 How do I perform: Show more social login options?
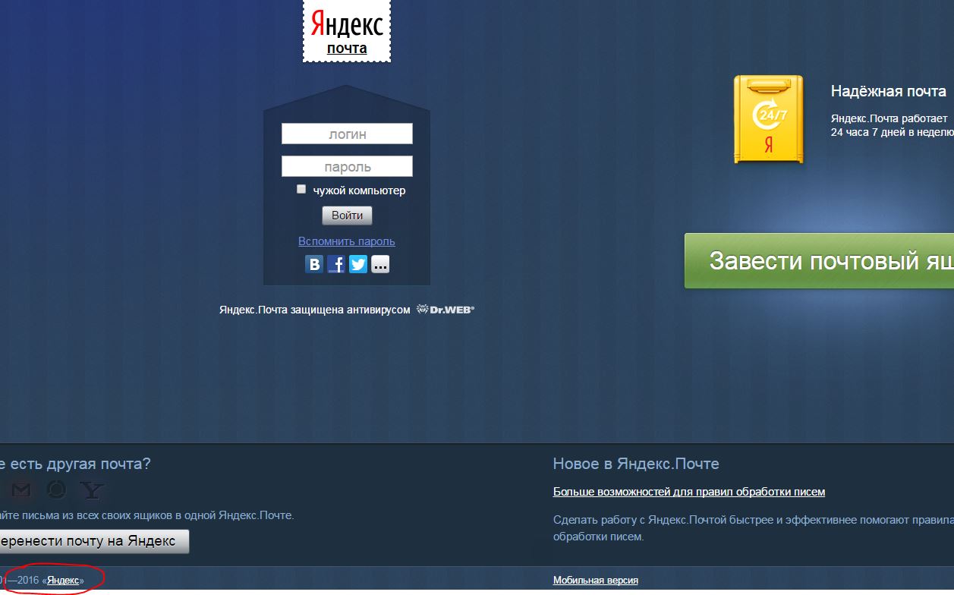point(380,264)
